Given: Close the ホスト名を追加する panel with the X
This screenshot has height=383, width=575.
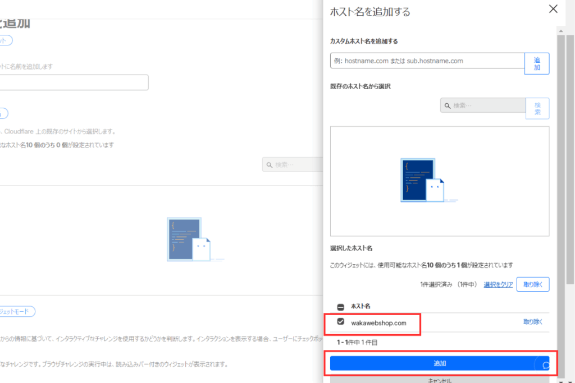Looking at the screenshot, I should [x=553, y=9].
